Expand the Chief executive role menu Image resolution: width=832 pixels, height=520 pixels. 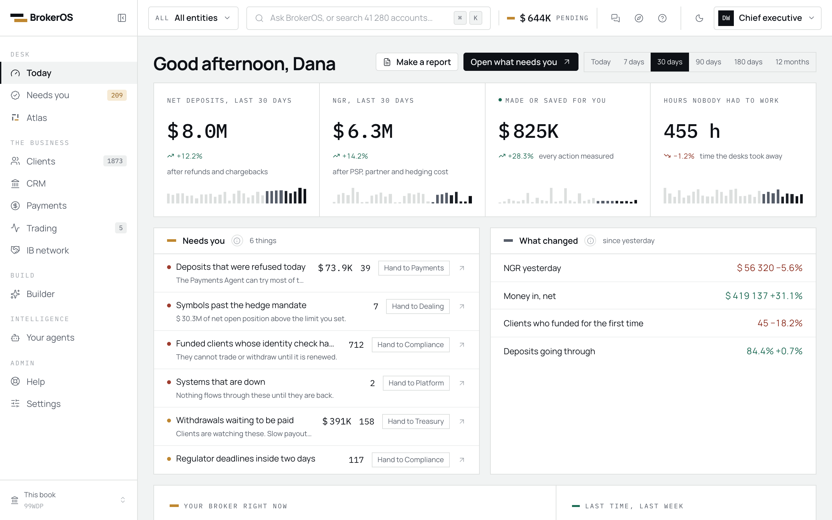[767, 18]
